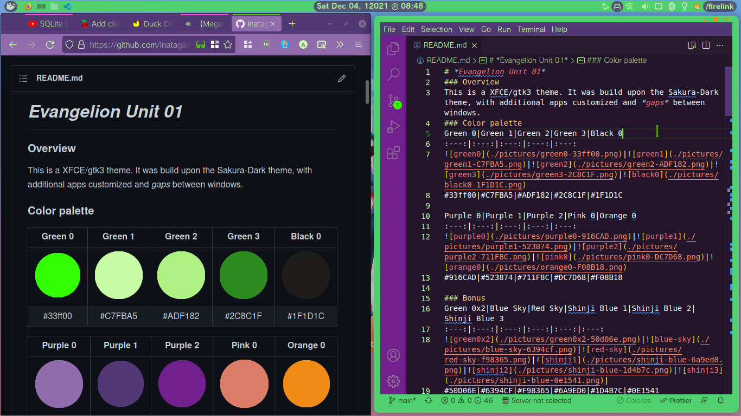Click the Green 0 swatch image
This screenshot has width=741, height=416.
click(58, 275)
